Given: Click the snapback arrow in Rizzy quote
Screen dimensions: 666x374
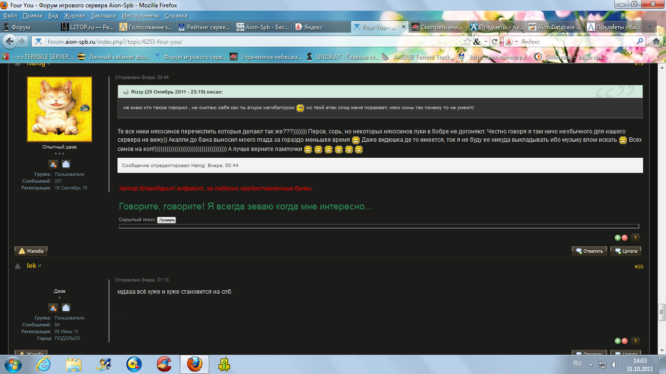Looking at the screenshot, I should click(x=125, y=92).
